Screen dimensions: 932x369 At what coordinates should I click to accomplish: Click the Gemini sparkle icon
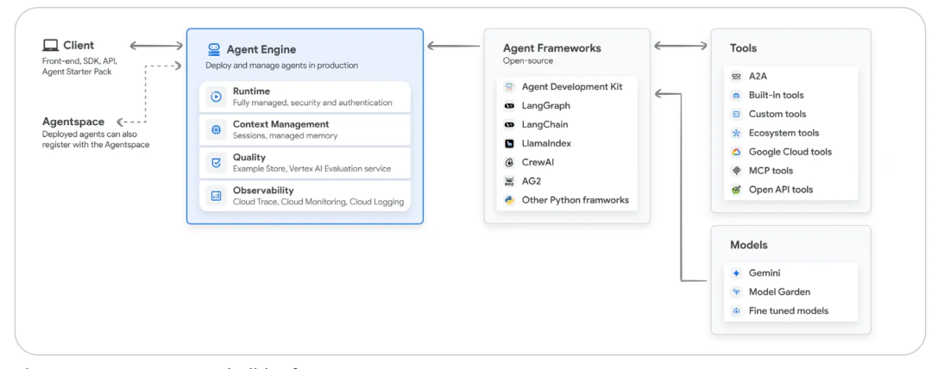[736, 273]
